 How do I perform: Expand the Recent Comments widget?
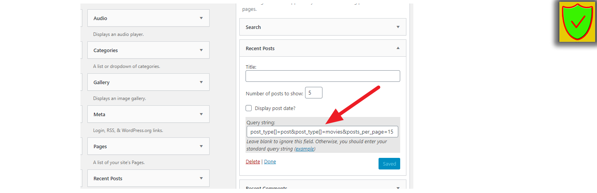[x=398, y=188]
